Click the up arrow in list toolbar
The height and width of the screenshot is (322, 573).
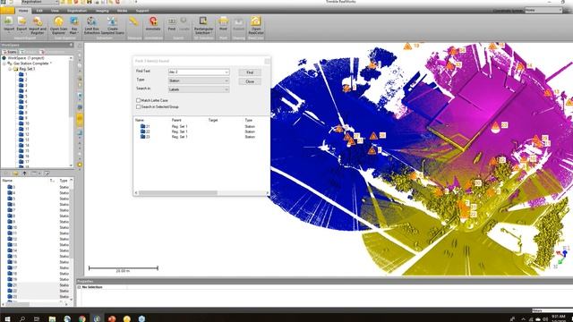coord(24,173)
